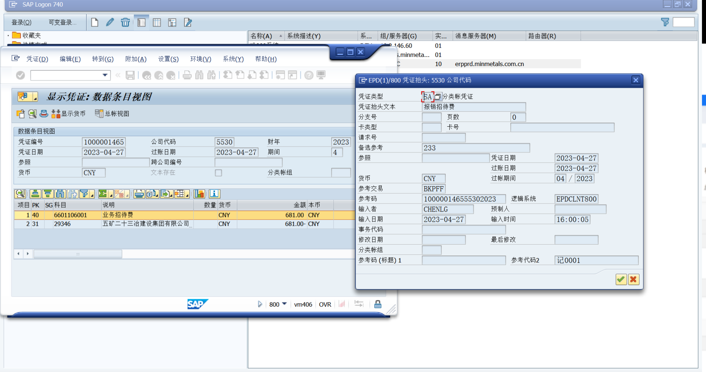Viewport: 706px width, 372px height.
Task: Click the Find binoculars icon in standard toolbar
Action: [199, 75]
